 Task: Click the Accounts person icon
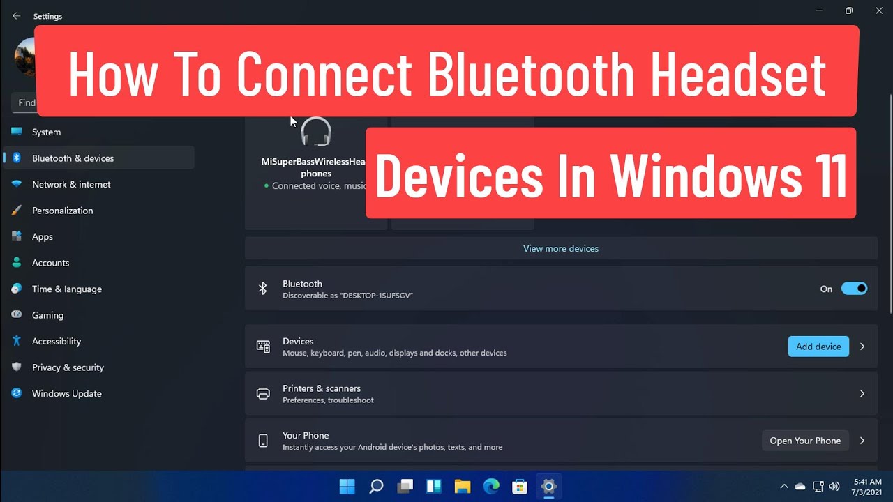17,263
